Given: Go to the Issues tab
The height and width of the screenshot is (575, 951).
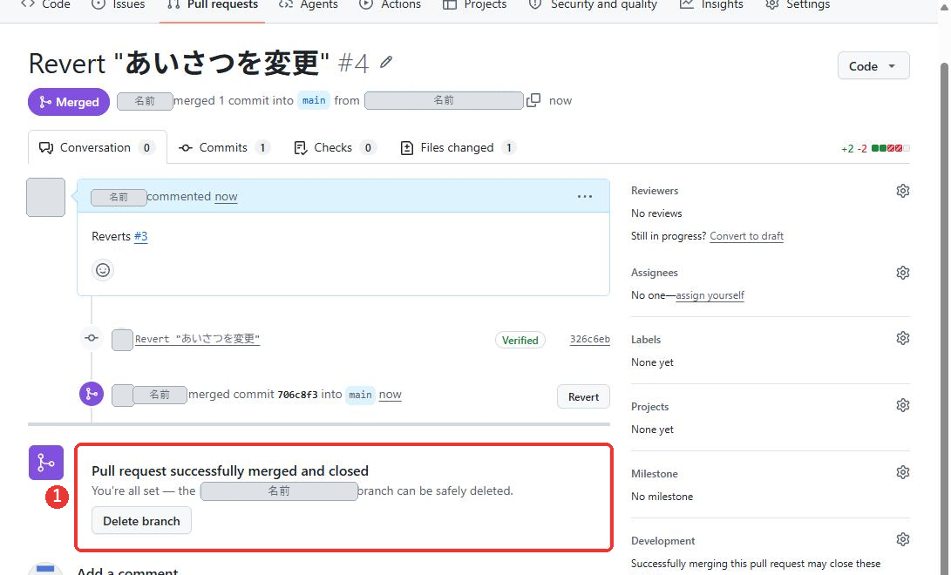Looking at the screenshot, I should [x=119, y=5].
